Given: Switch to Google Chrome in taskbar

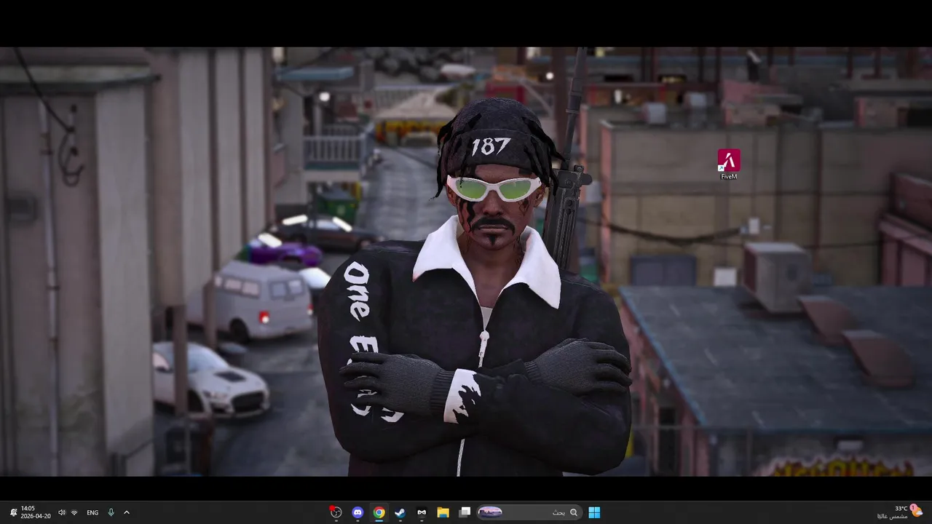Looking at the screenshot, I should 379,512.
